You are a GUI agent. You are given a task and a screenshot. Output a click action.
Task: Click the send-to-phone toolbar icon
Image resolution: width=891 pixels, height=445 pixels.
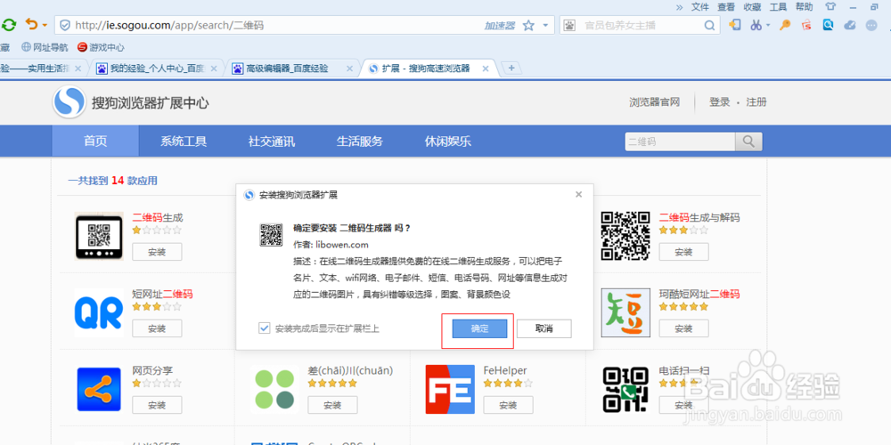[x=735, y=25]
